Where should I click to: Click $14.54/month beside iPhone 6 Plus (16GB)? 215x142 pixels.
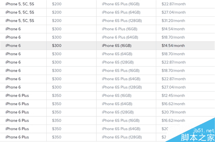click(x=173, y=29)
